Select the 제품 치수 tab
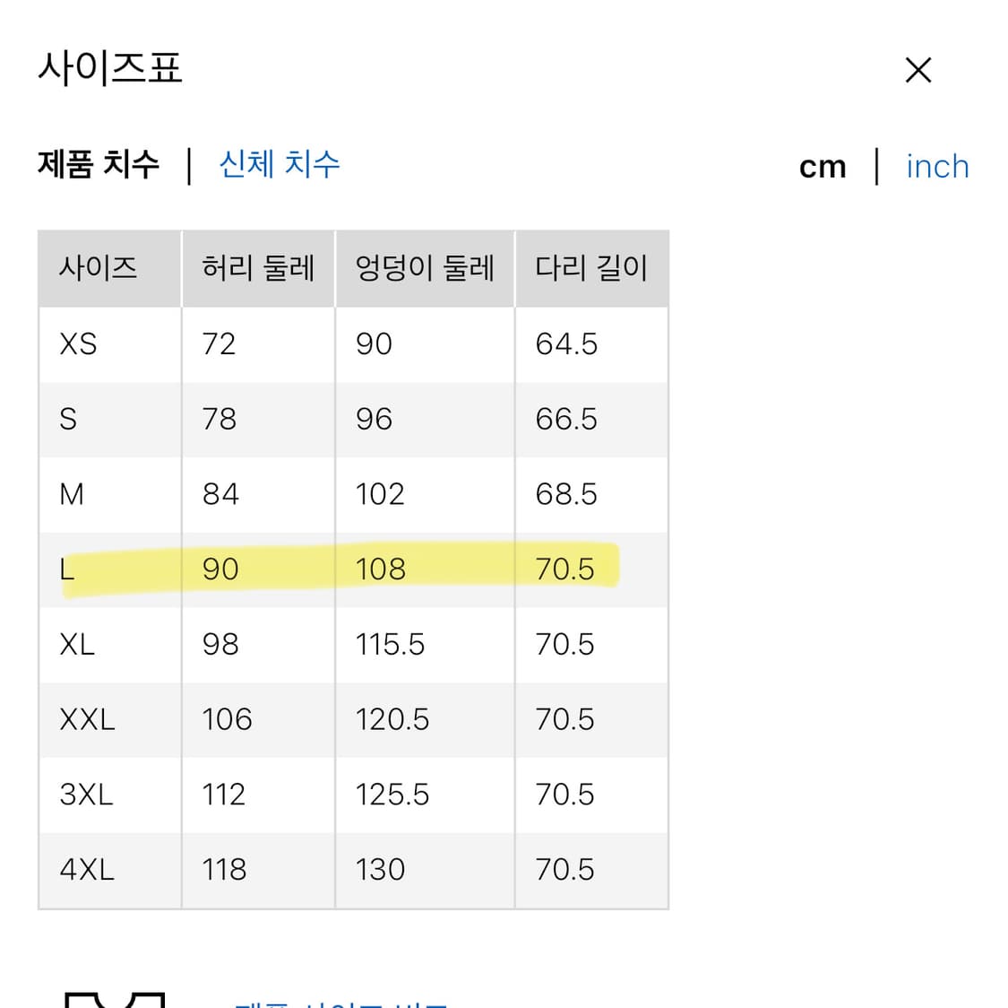The width and height of the screenshot is (1008, 1008). pyautogui.click(x=99, y=164)
